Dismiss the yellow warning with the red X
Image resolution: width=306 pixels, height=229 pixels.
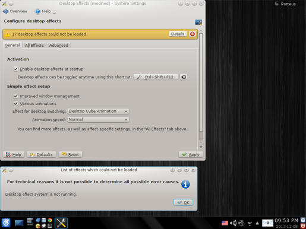(193, 34)
